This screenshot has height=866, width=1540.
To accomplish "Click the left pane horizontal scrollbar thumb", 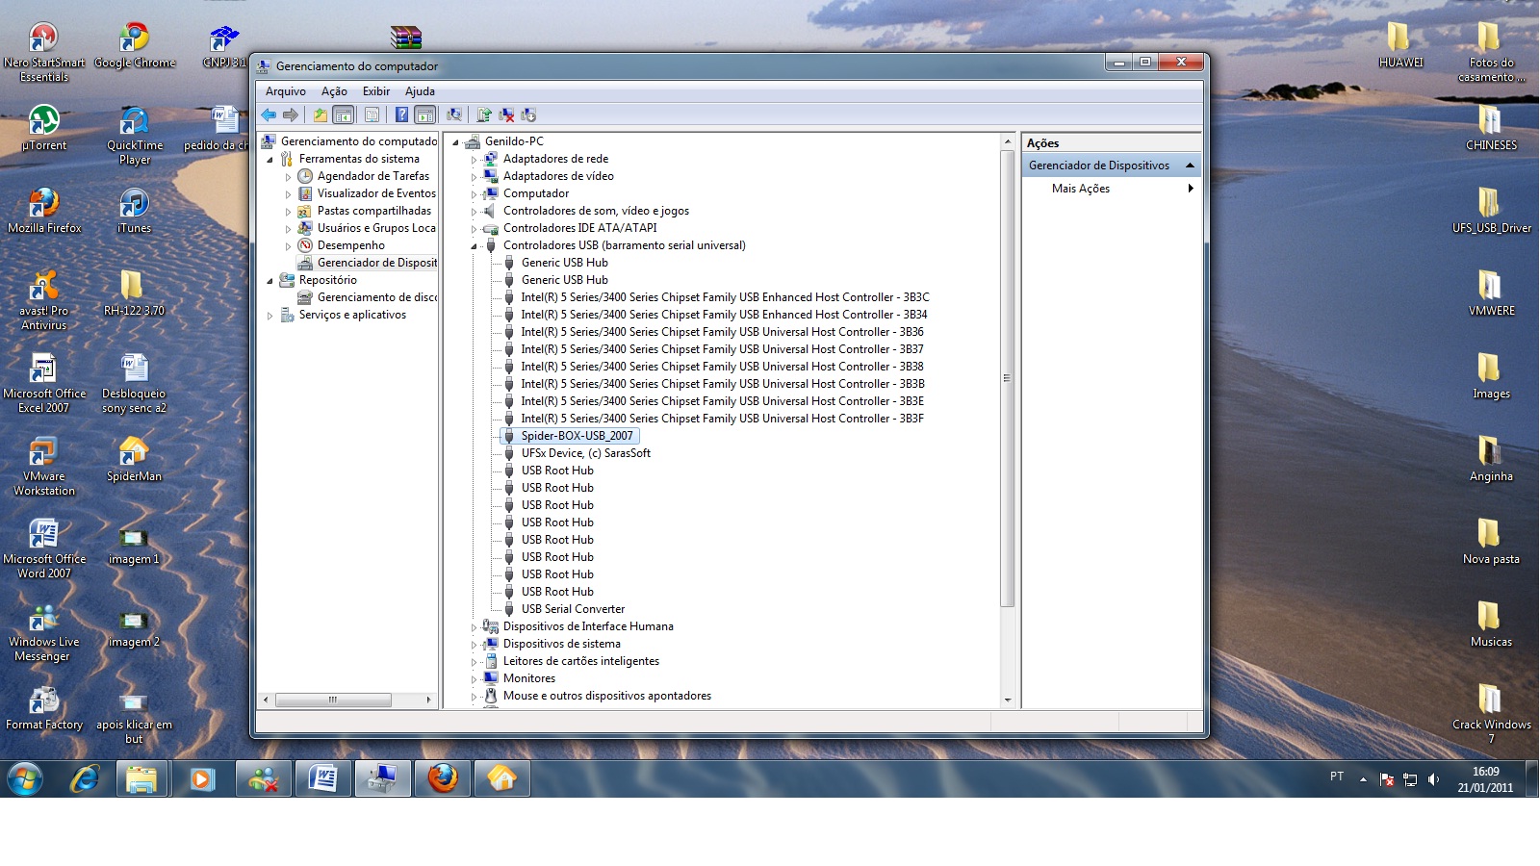I will [x=333, y=700].
